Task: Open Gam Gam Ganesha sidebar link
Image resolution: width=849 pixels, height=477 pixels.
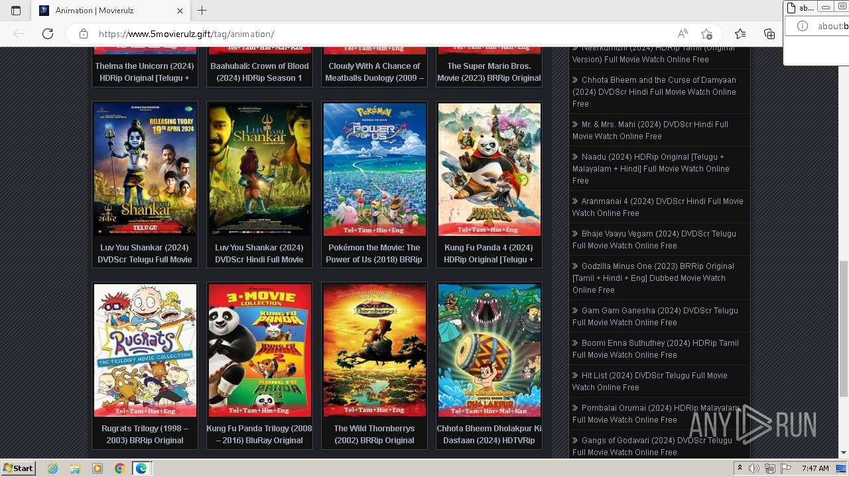Action: [655, 317]
